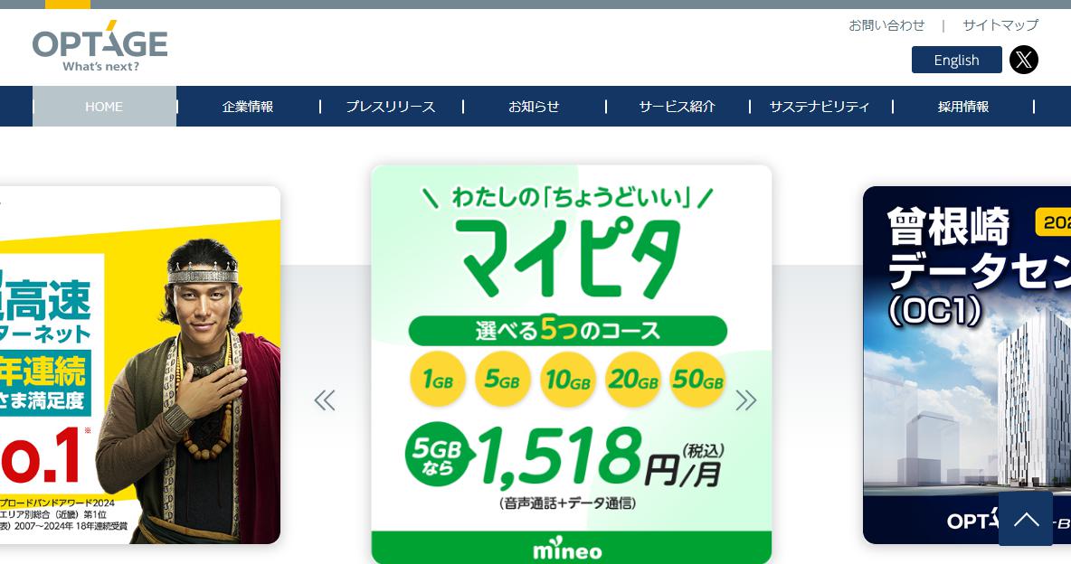Advance carousel with right double-chevron
This screenshot has width=1071, height=564.
point(746,400)
